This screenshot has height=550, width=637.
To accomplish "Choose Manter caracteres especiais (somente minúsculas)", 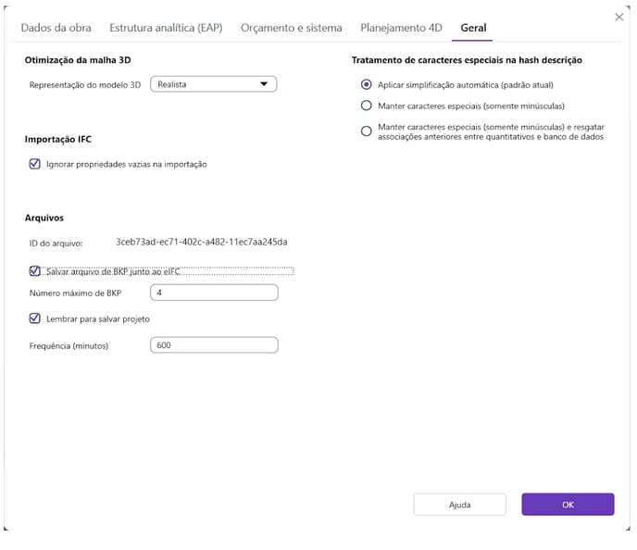I will 367,106.
